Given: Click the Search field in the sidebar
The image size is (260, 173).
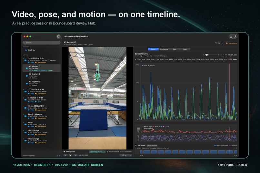Looking at the screenshot, I should click(x=42, y=43).
